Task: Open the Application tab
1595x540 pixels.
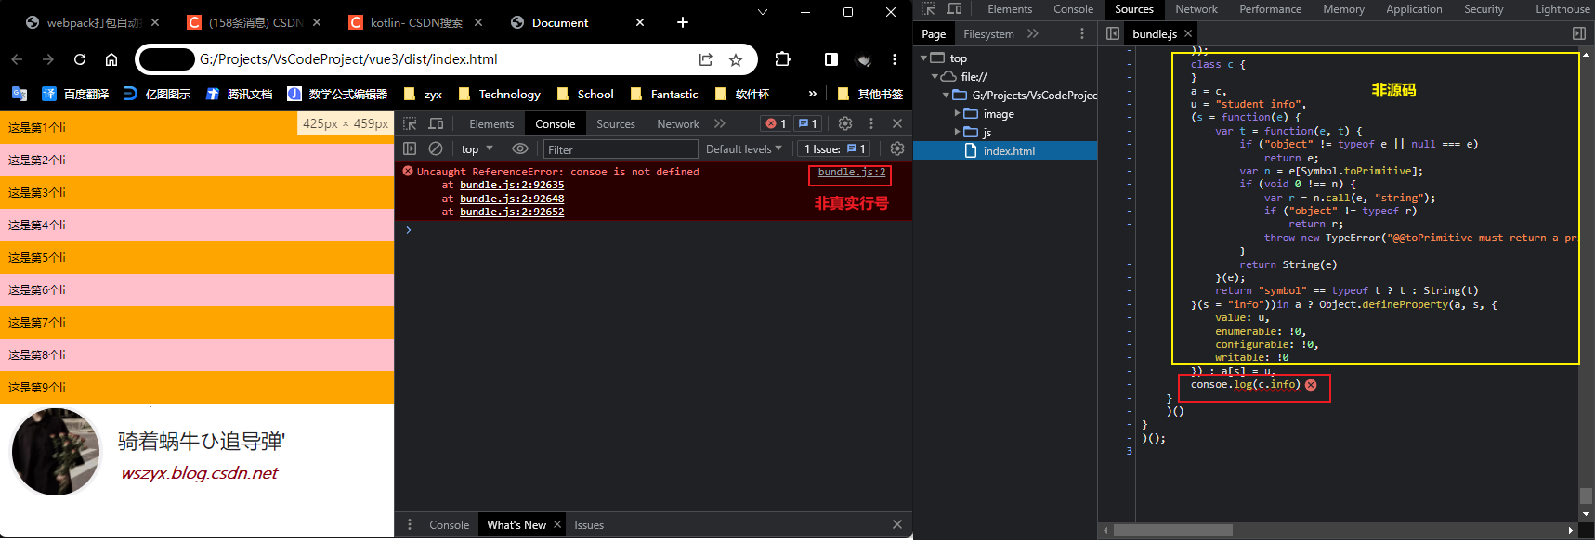Action: 1414,9
